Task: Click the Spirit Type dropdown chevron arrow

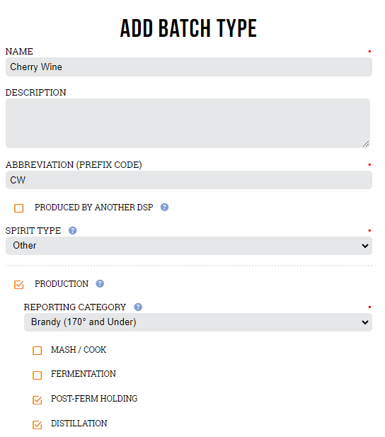Action: [x=365, y=246]
